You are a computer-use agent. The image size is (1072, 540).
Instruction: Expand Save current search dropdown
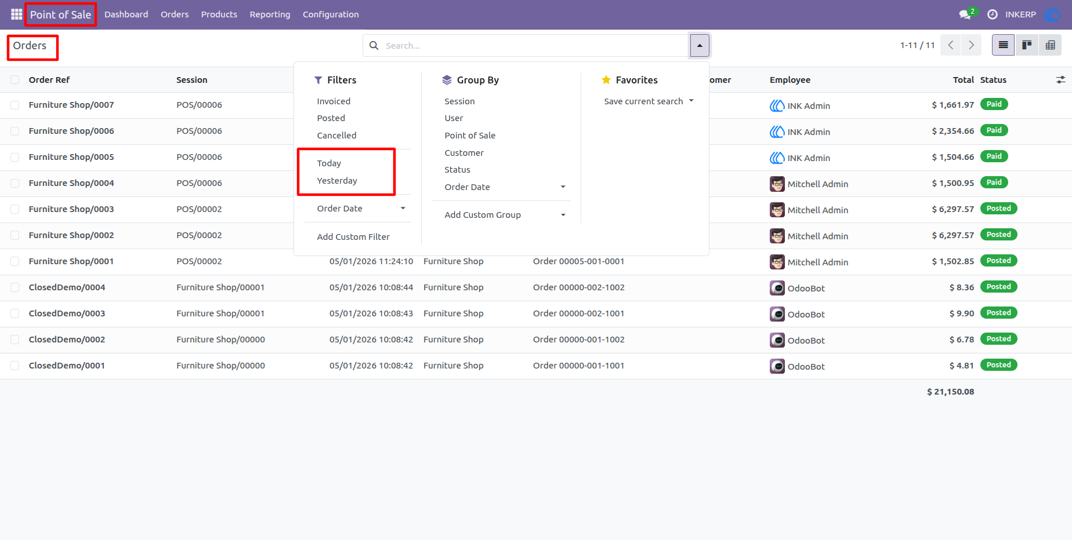click(649, 101)
